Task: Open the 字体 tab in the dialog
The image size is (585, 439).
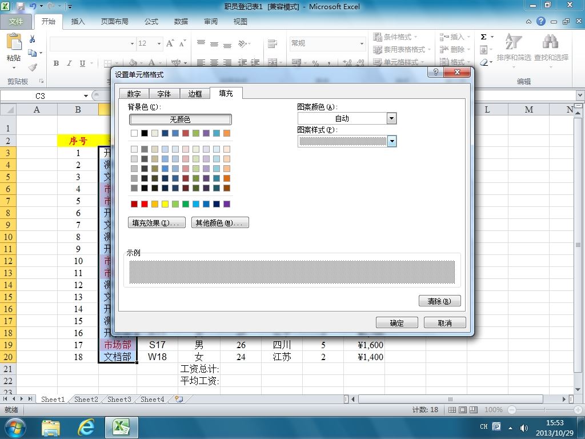Action: [164, 94]
